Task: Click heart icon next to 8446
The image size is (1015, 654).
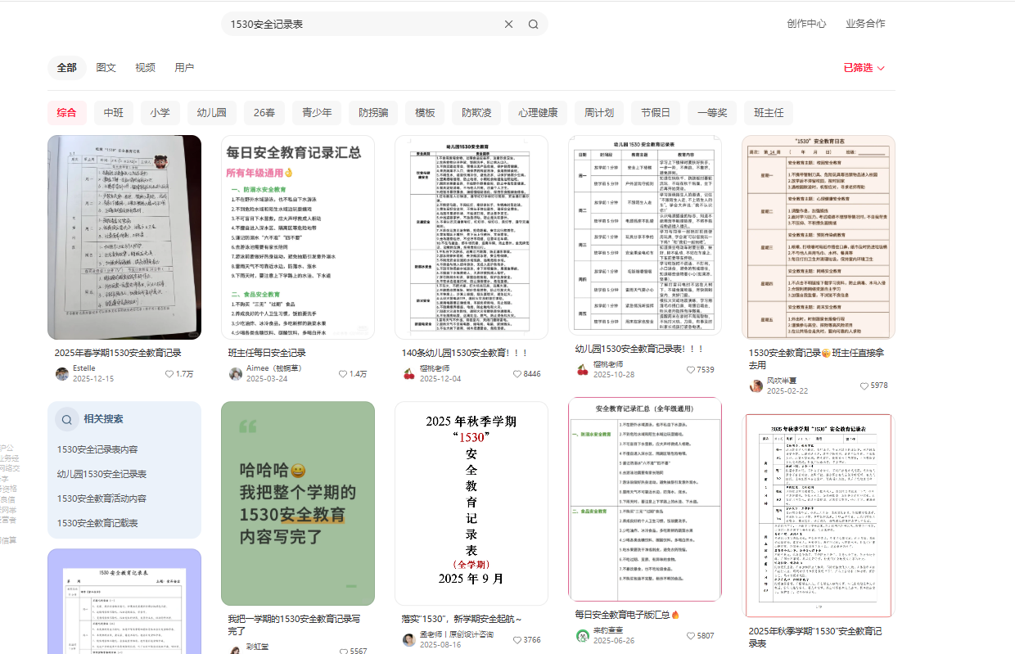Action: [517, 374]
